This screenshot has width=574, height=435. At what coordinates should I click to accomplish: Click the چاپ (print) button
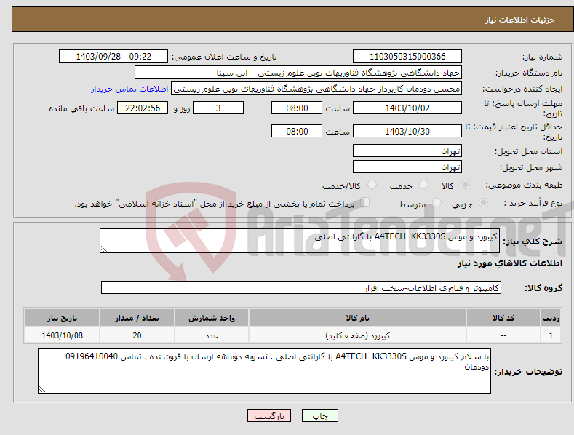(319, 415)
